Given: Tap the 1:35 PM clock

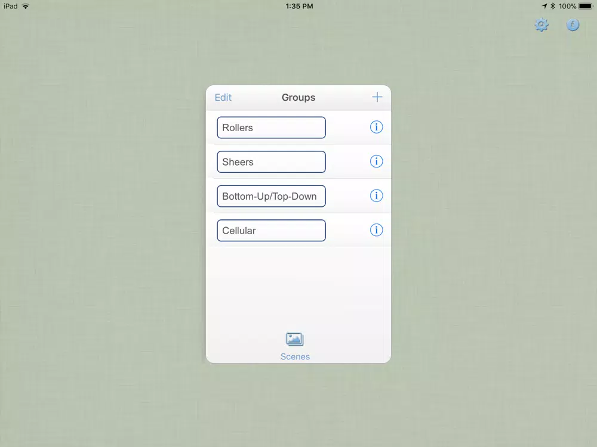Looking at the screenshot, I should [299, 7].
